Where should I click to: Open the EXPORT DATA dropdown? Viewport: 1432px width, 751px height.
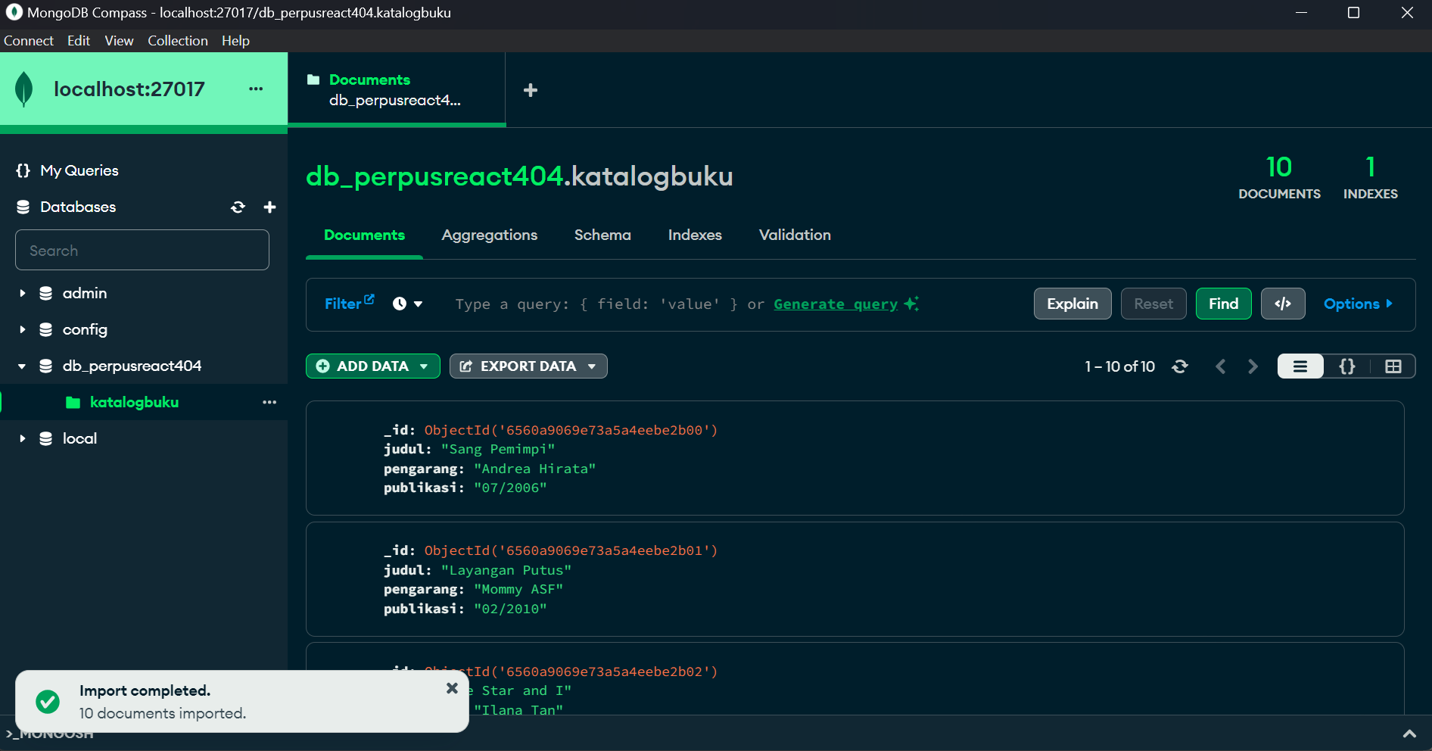click(x=528, y=366)
